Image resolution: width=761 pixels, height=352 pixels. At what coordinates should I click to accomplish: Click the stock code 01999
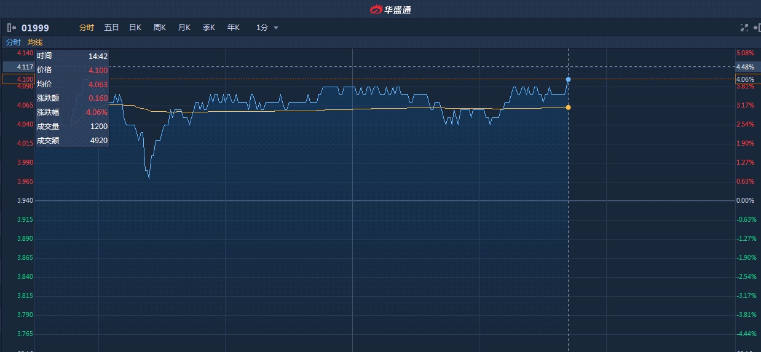point(35,28)
